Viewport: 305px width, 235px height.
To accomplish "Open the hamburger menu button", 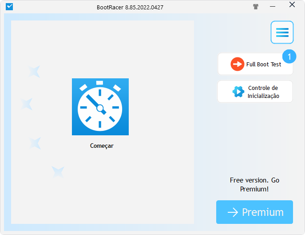I will click(x=282, y=32).
